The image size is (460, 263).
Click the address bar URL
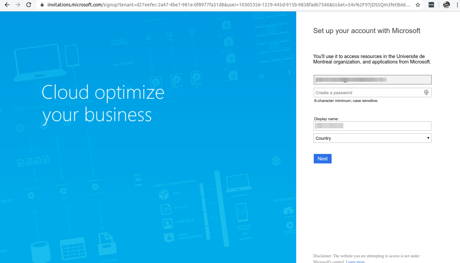tap(228, 5)
